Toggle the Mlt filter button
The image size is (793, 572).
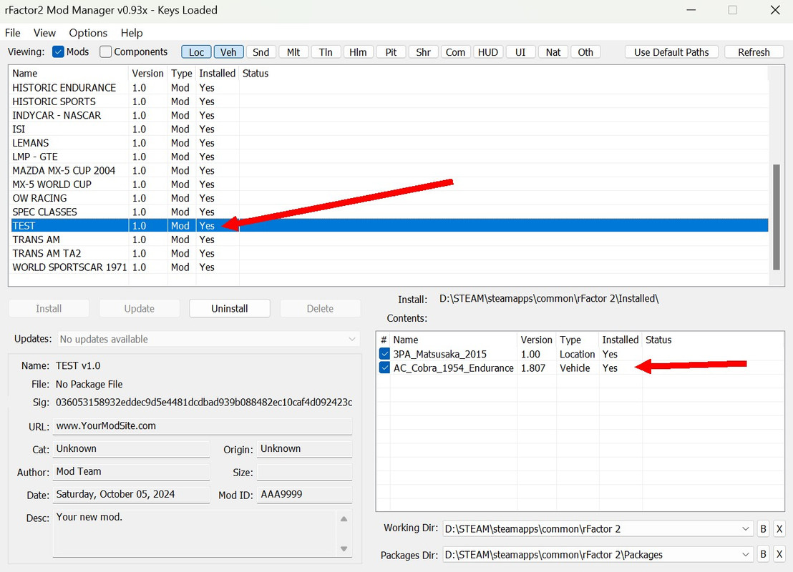click(x=293, y=52)
